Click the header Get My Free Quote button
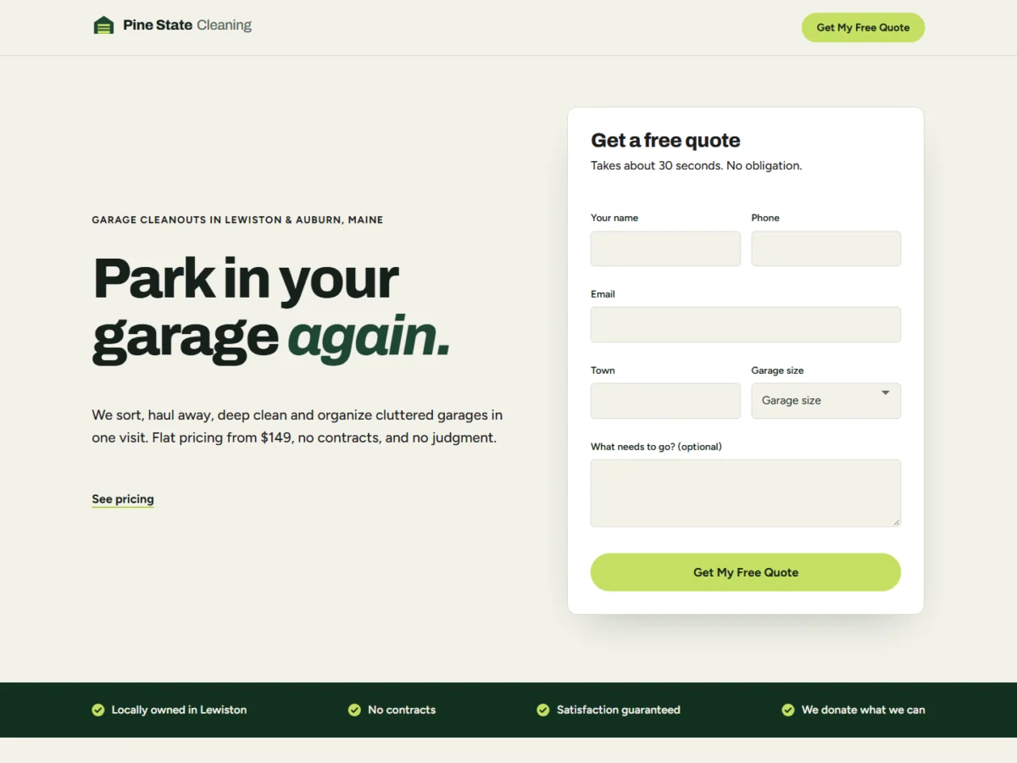The image size is (1017, 763). pos(863,27)
